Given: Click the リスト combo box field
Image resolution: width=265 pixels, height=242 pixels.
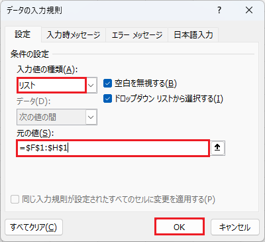Looking at the screenshot, I should [x=51, y=85].
